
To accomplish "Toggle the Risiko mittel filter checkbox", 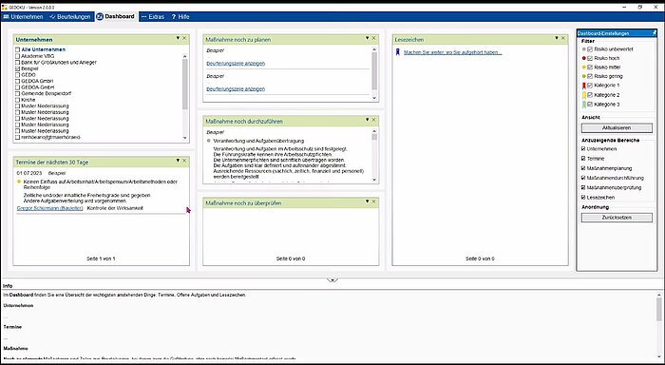I will (x=590, y=67).
